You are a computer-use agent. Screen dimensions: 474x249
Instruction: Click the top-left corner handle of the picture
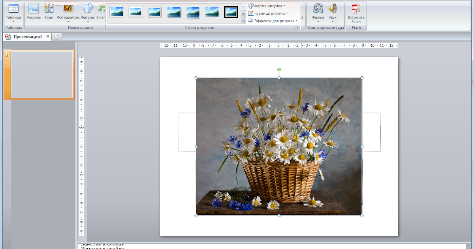click(196, 78)
